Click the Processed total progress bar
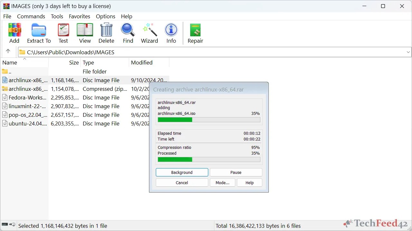This screenshot has height=231, width=412. pyautogui.click(x=209, y=159)
